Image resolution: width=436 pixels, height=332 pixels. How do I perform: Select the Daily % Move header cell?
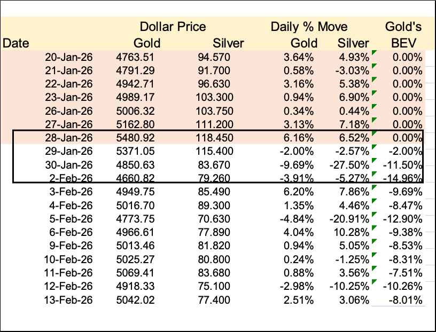tap(309, 27)
